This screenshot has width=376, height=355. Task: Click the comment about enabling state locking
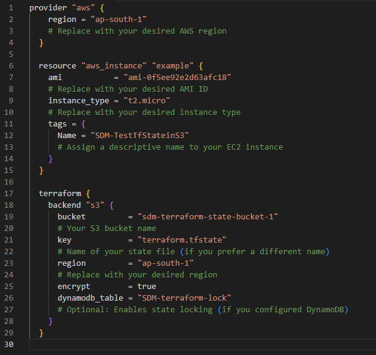203,310
